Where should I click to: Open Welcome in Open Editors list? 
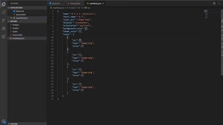tap(27, 11)
